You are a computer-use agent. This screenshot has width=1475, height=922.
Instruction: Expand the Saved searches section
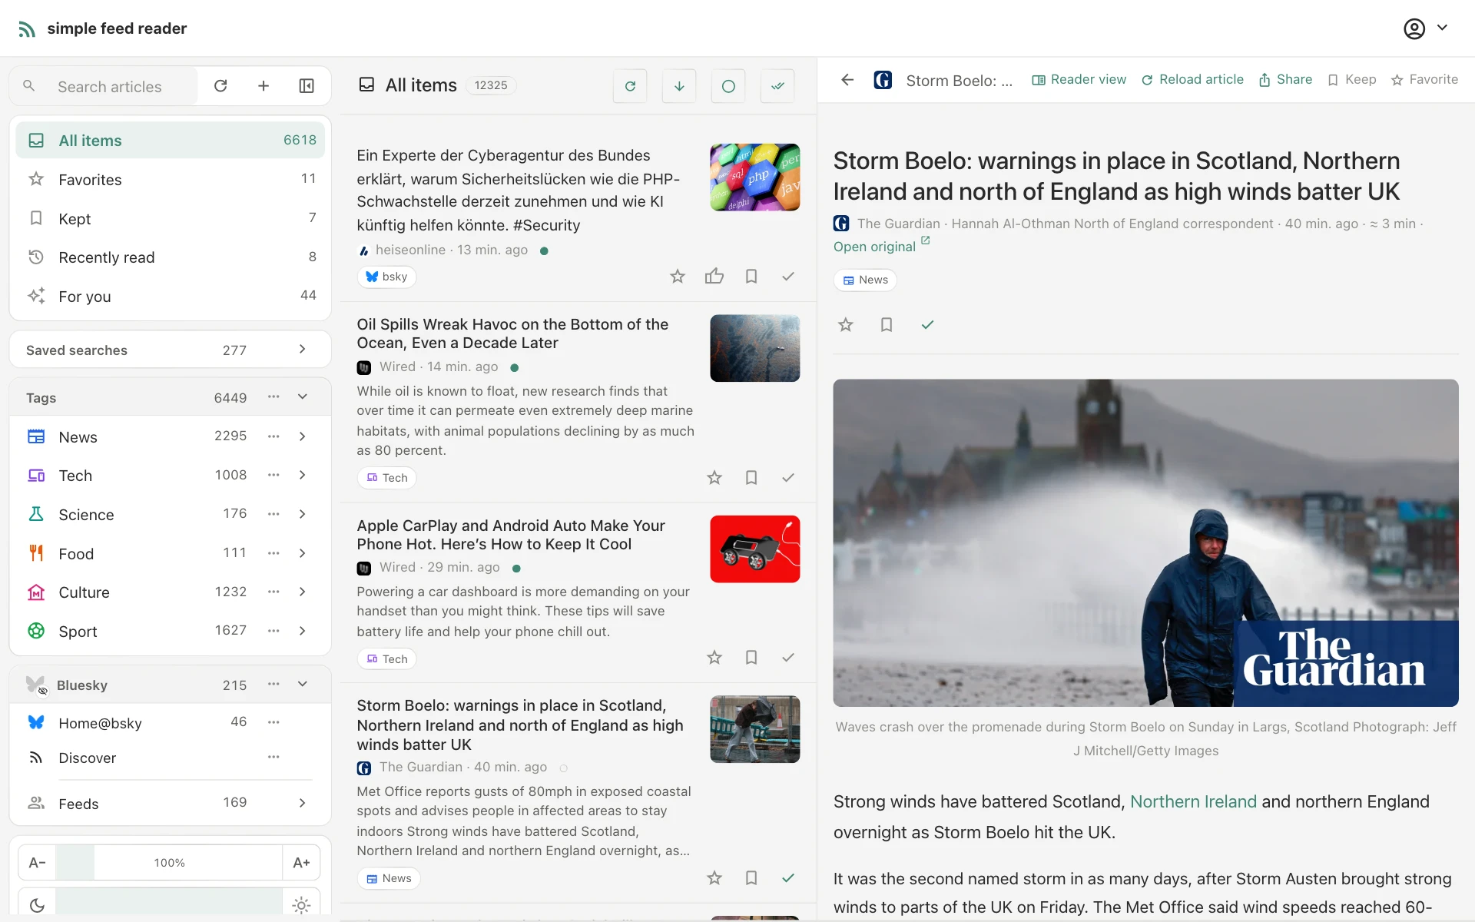[x=303, y=350]
